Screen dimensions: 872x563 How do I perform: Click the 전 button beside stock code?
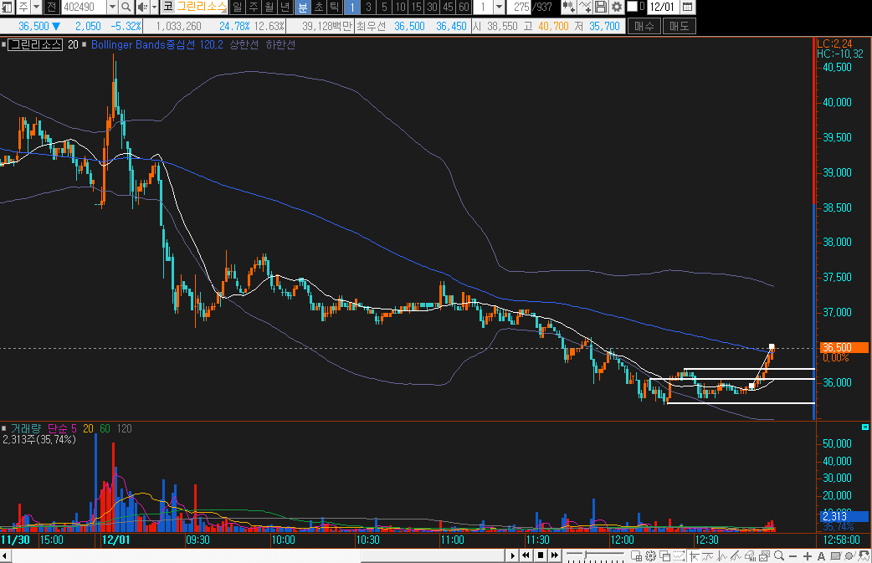coord(51,7)
